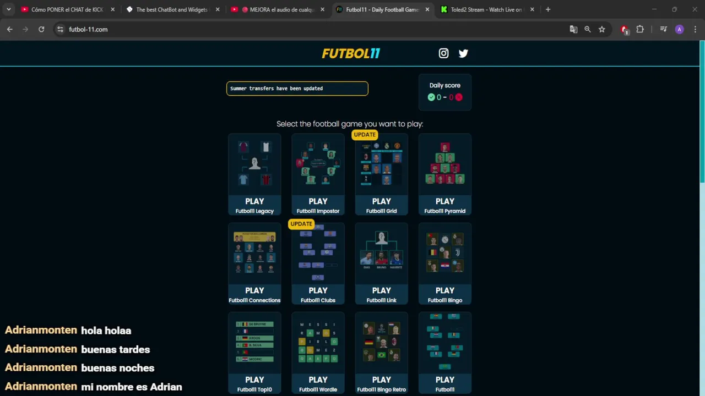Play Futbol11 Top10

254,383
